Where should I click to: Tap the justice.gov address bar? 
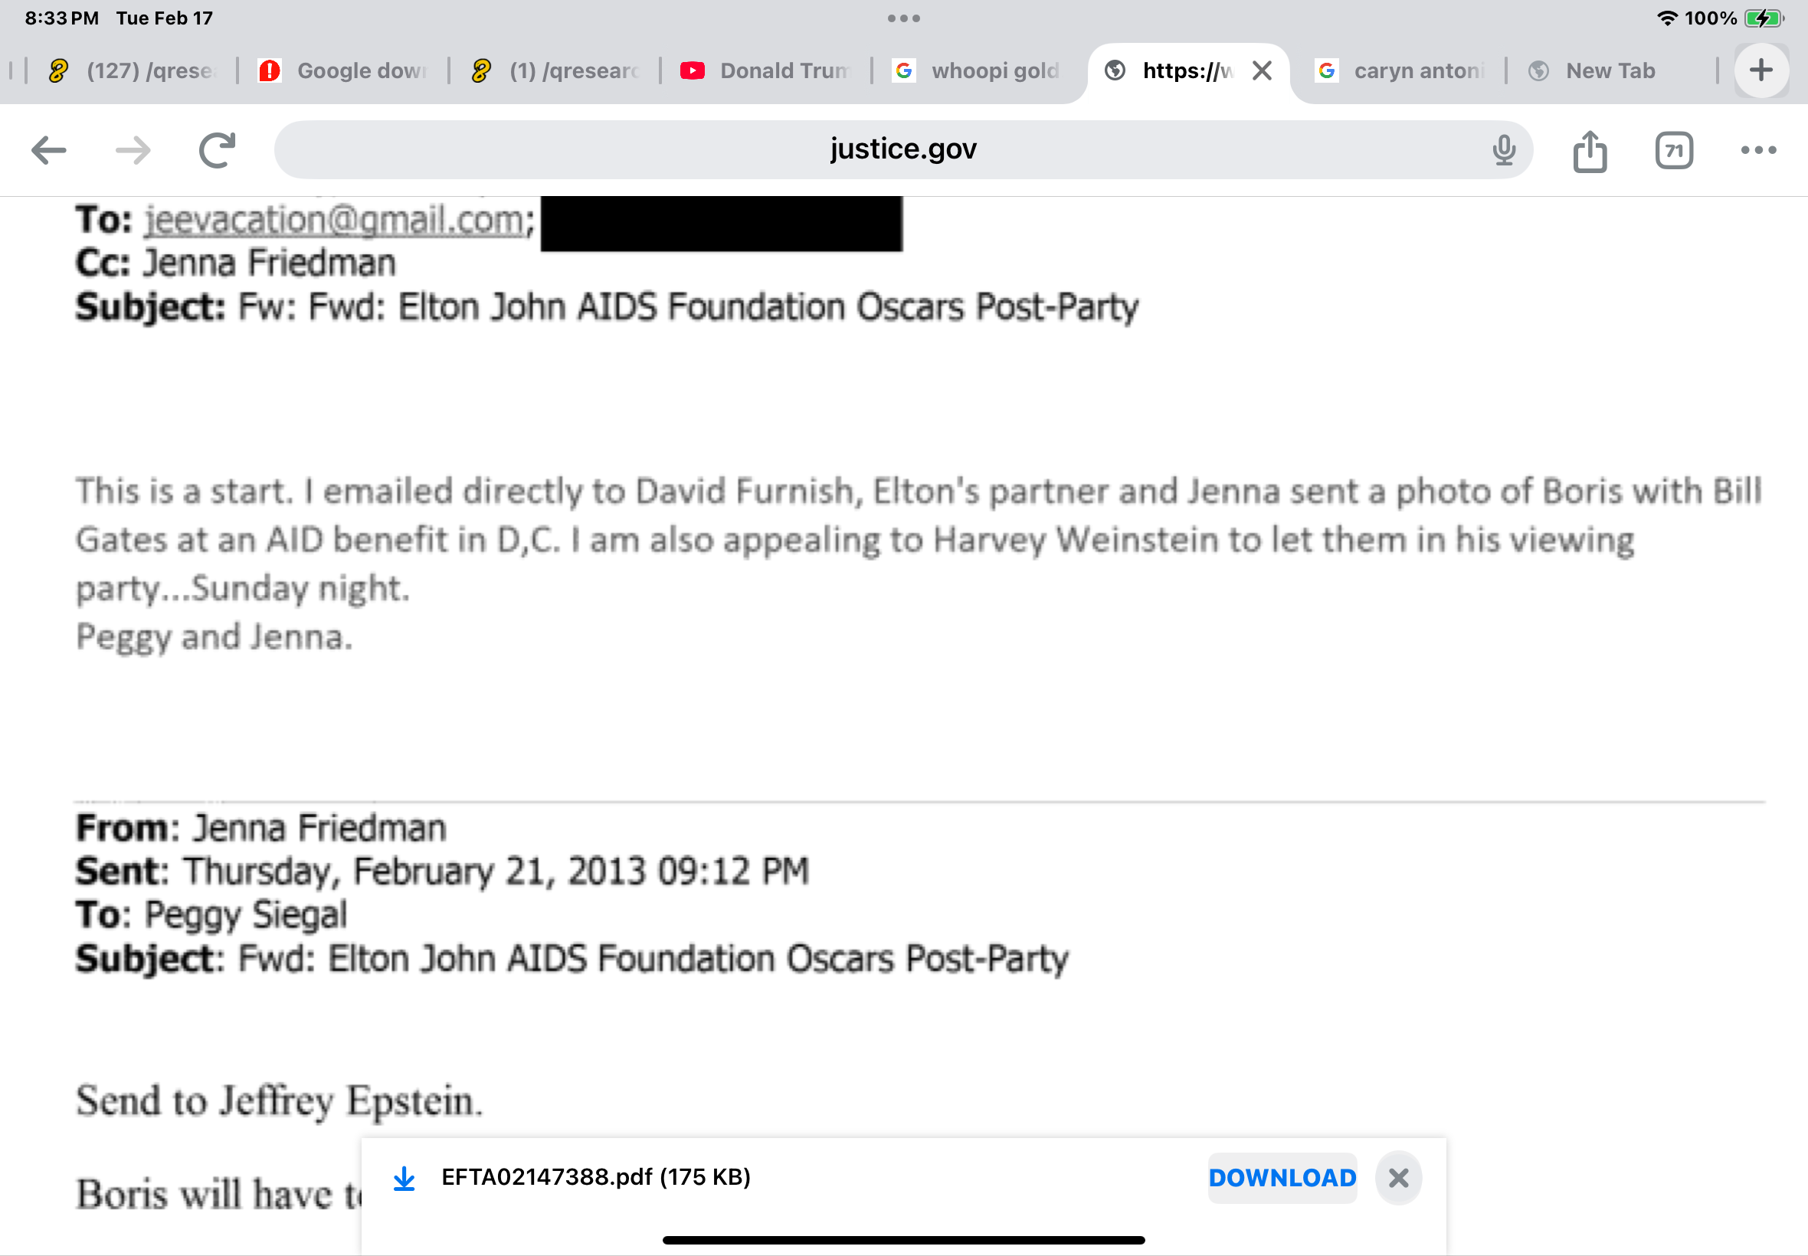pos(902,149)
